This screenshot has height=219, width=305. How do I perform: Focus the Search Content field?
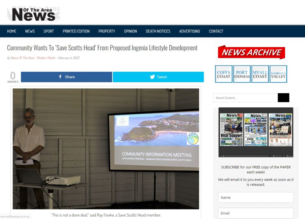tap(245, 98)
